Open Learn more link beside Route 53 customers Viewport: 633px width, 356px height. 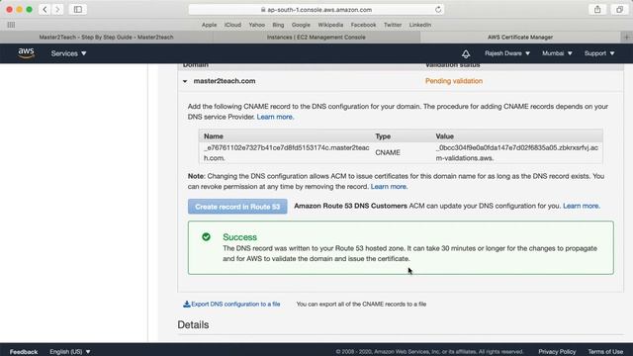coord(582,206)
